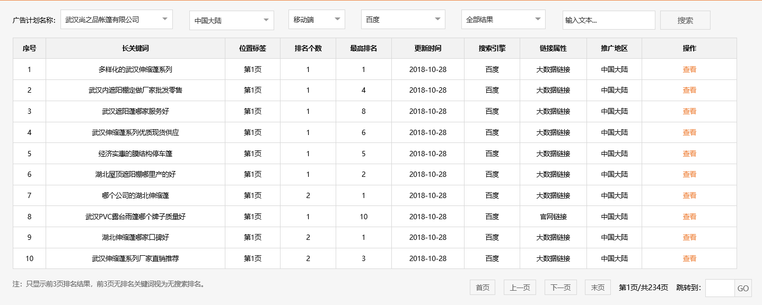Open the 移动端 device dropdown
The width and height of the screenshot is (762, 305).
(x=317, y=20)
